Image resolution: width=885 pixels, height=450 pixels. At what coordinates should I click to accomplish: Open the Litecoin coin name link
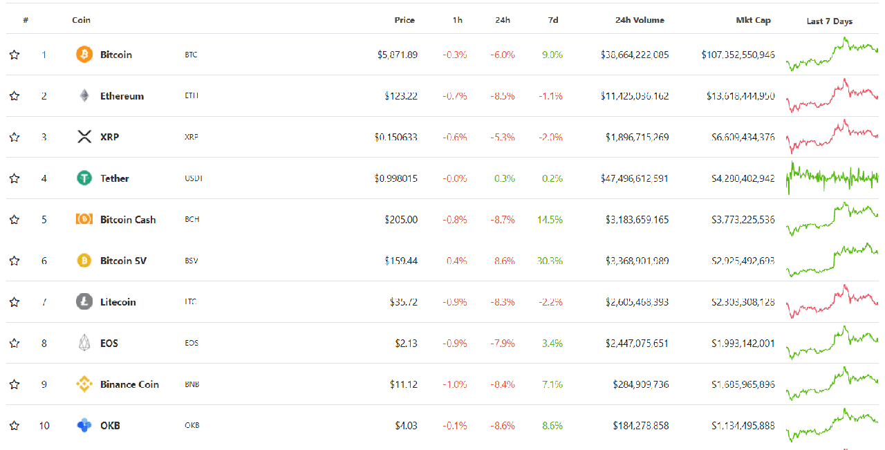point(118,302)
